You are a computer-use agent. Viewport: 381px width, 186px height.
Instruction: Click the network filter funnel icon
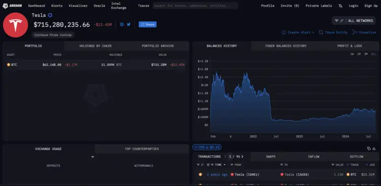[x=336, y=21]
